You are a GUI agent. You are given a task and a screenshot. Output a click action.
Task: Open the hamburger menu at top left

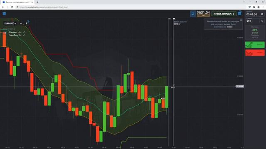tap(4, 14)
